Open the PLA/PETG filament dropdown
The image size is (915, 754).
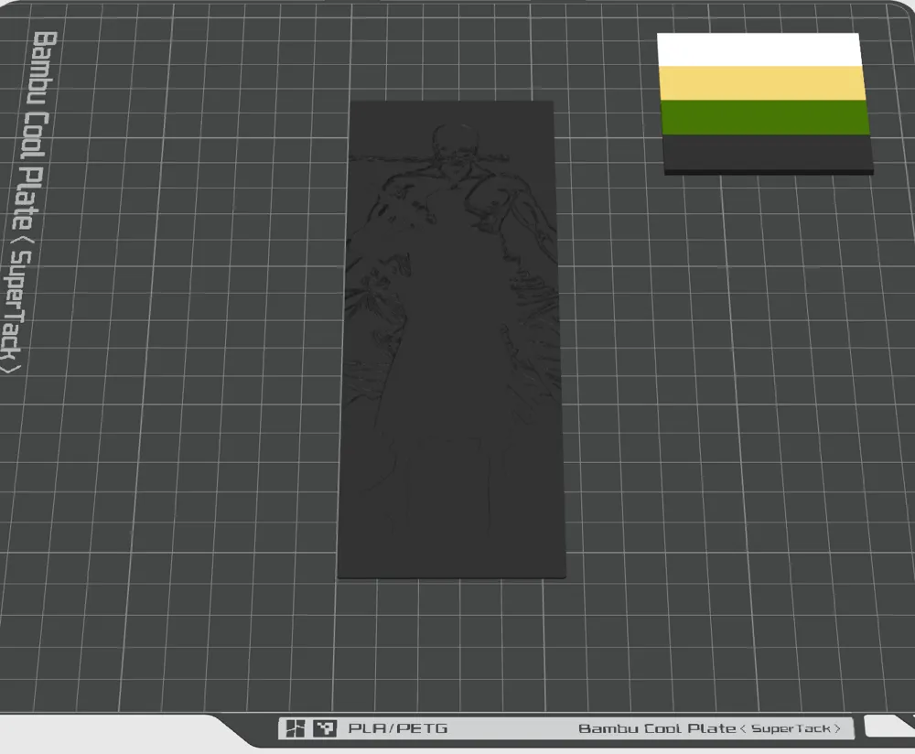pyautogui.click(x=397, y=727)
